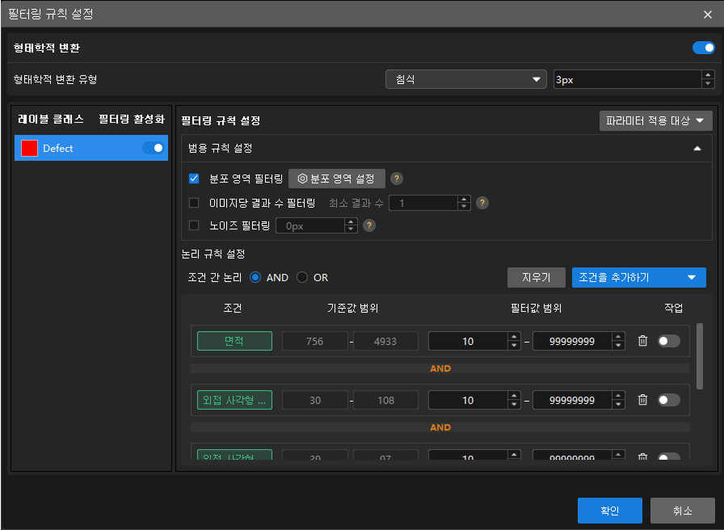The width and height of the screenshot is (724, 530).
Task: Open the 침식 transform type dropdown
Action: (x=466, y=79)
